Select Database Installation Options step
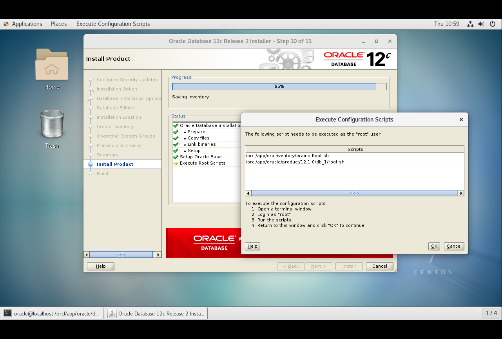502x339 pixels. coord(129,98)
